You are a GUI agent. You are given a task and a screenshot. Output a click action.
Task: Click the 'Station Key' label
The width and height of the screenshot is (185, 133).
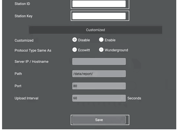click(24, 16)
